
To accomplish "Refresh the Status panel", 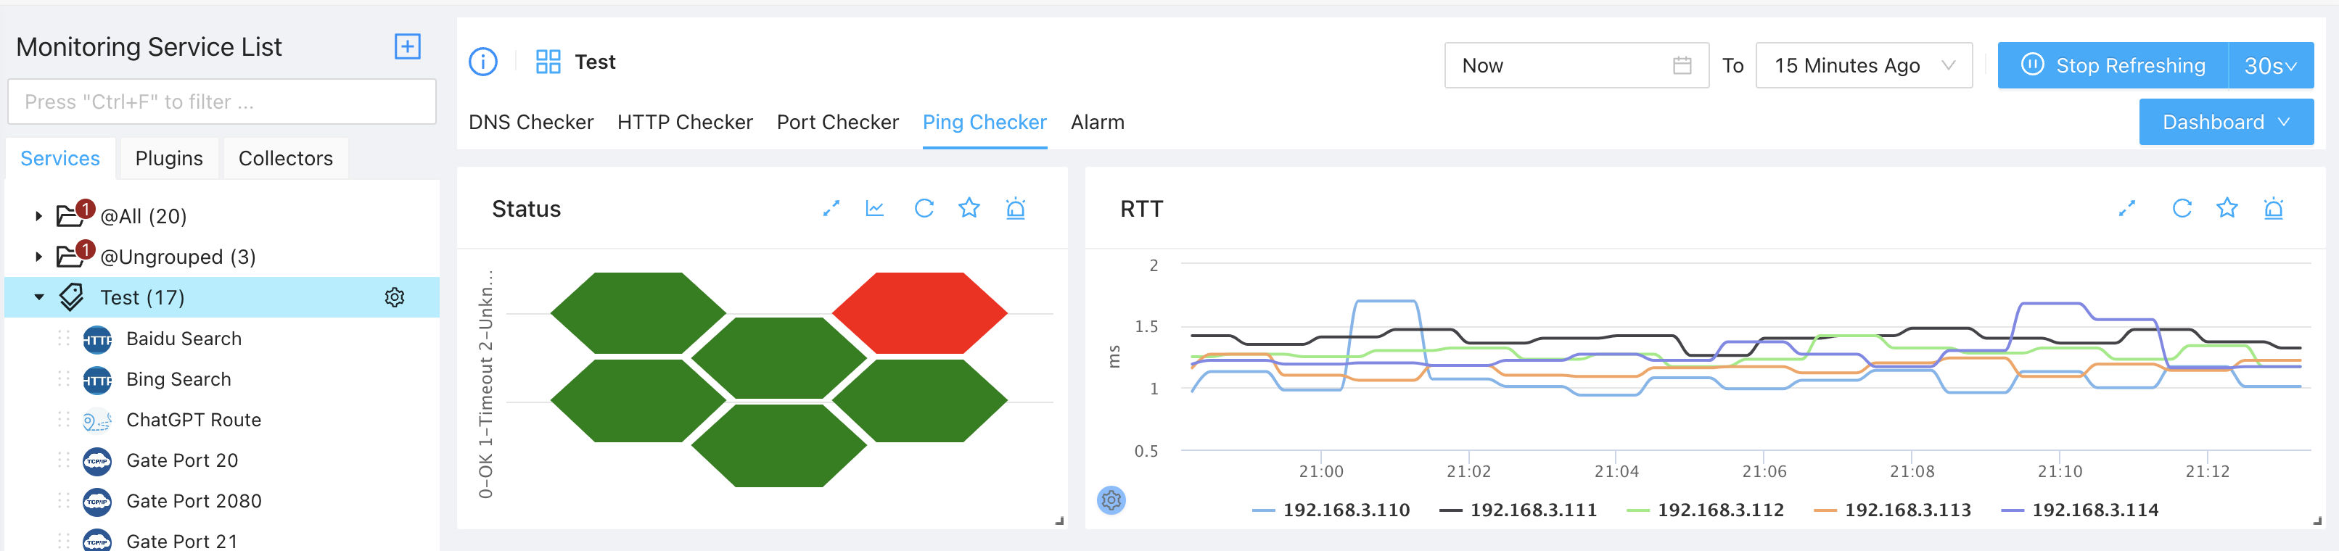I will click(924, 209).
